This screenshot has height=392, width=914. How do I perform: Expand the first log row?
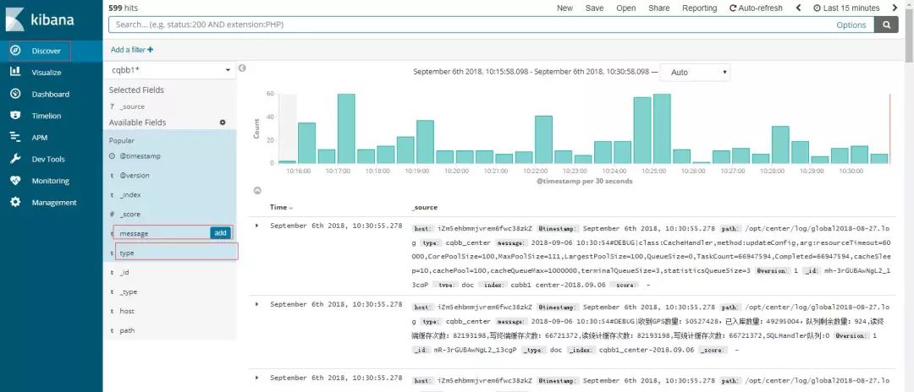coord(257,225)
